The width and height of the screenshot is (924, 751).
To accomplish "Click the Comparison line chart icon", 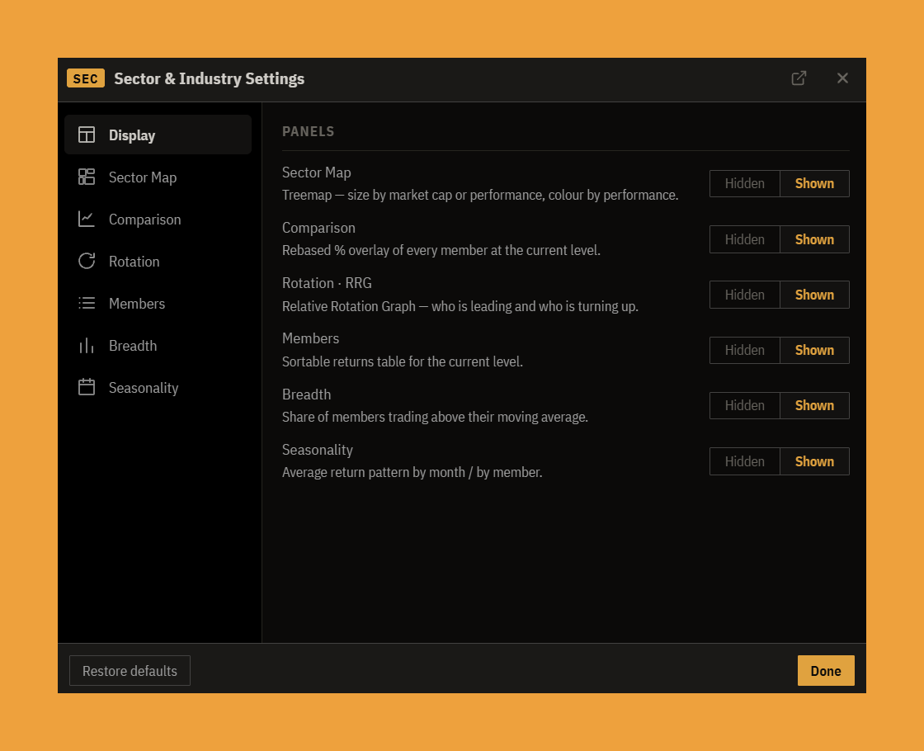I will [87, 220].
